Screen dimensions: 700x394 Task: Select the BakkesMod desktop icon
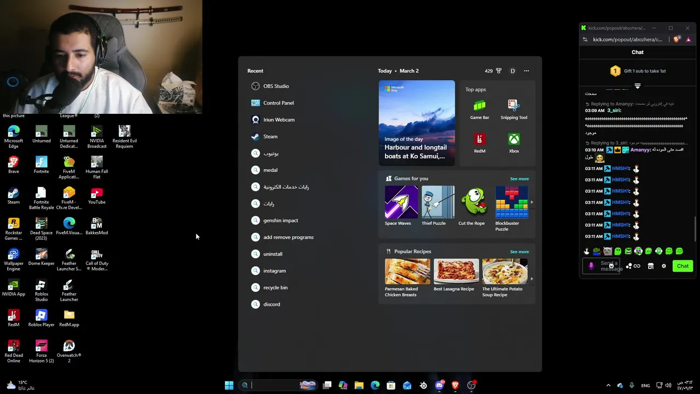[x=97, y=226]
